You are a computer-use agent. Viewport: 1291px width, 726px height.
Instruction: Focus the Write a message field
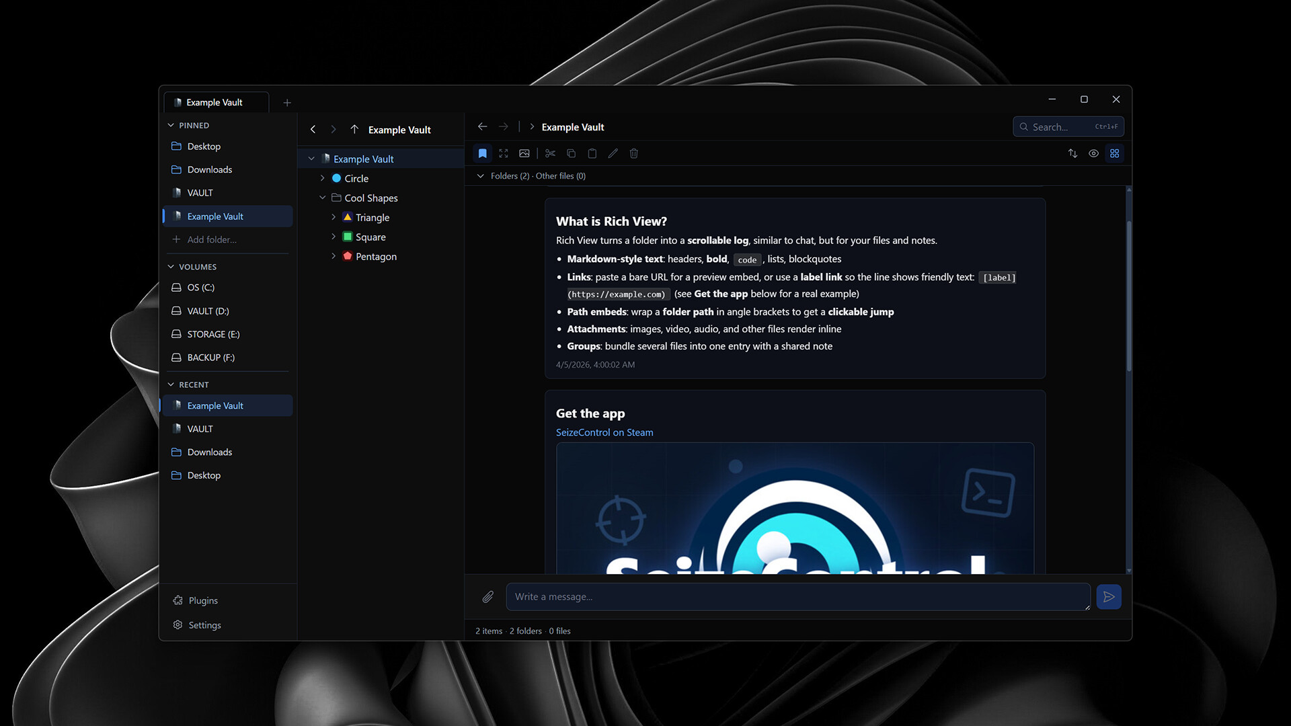(x=797, y=596)
